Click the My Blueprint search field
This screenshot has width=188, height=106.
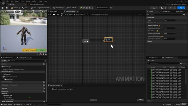(26, 61)
